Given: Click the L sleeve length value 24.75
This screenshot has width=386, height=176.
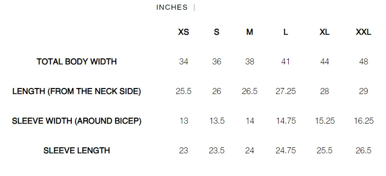Looking at the screenshot, I should click(x=286, y=151).
